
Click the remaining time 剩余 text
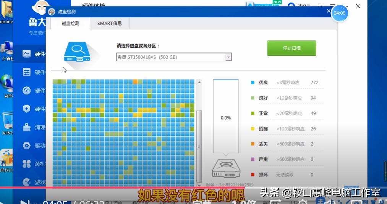click(230, 185)
